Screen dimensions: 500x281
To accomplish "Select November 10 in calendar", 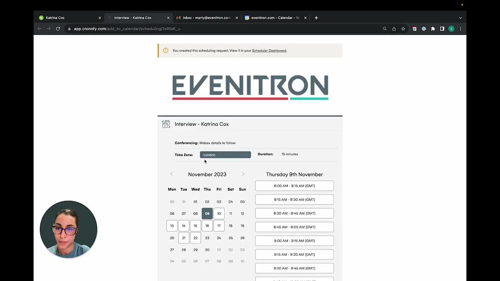I will pyautogui.click(x=219, y=213).
